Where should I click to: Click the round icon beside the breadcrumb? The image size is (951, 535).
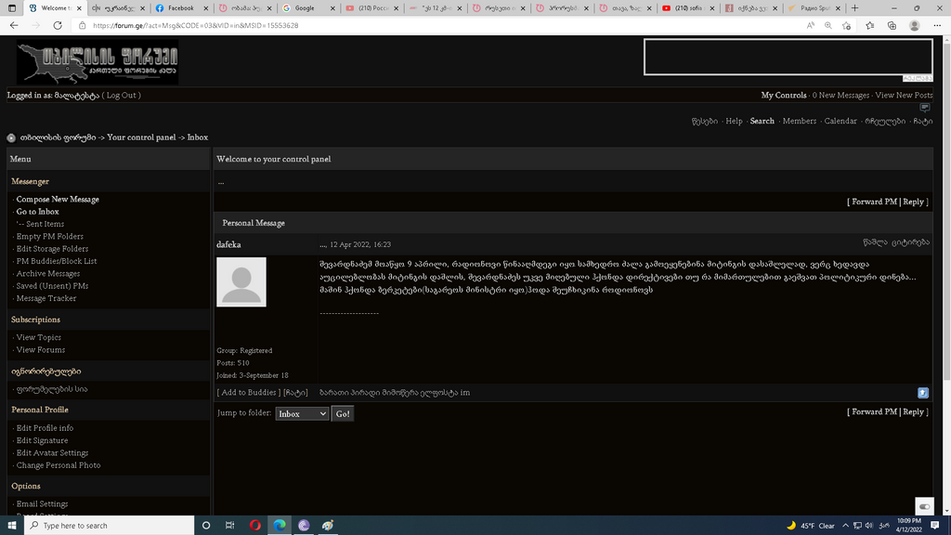11,137
